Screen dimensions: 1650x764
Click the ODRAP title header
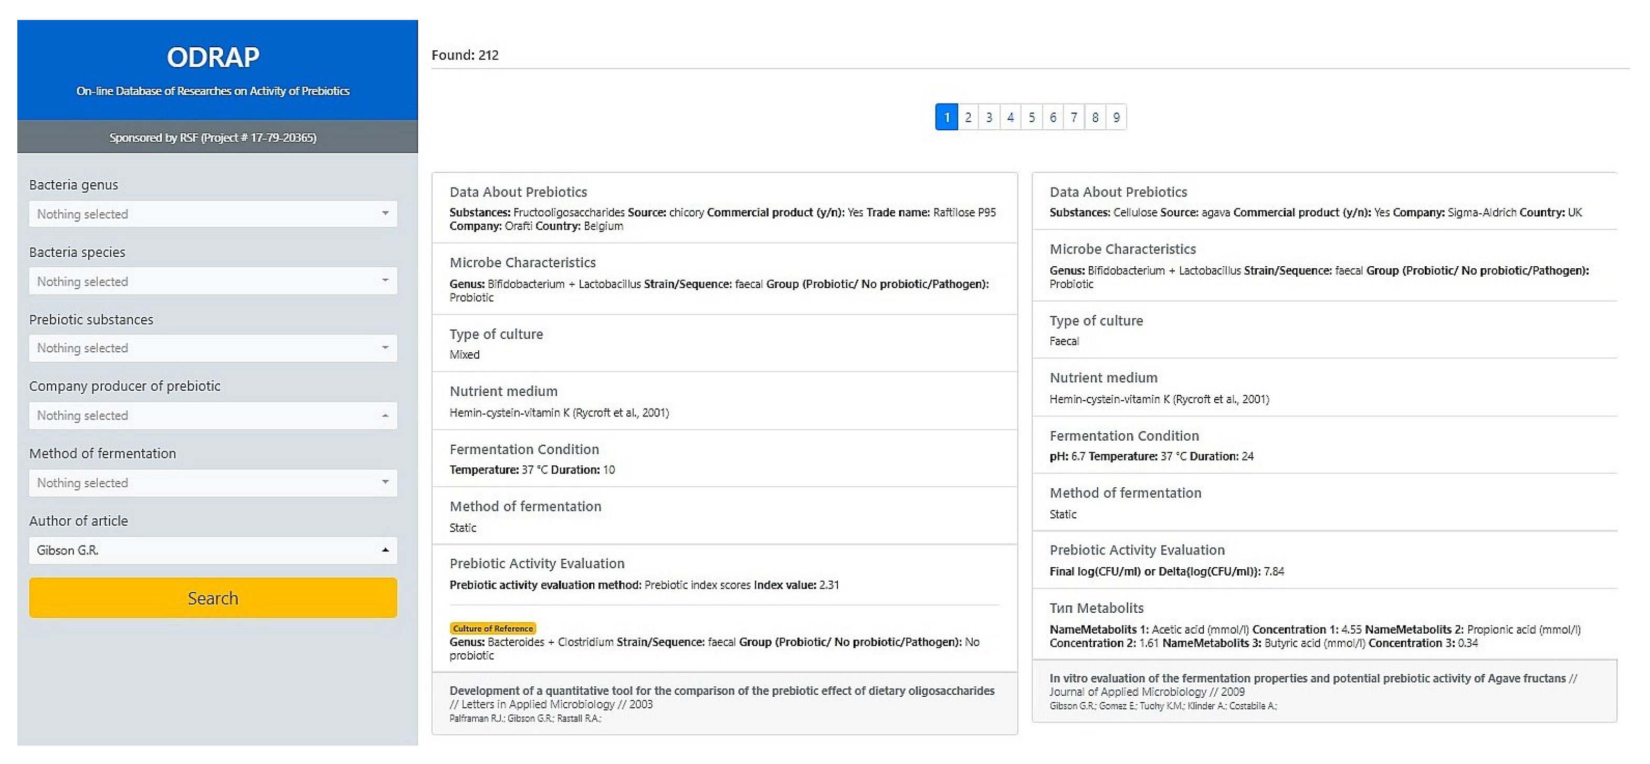coord(213,58)
